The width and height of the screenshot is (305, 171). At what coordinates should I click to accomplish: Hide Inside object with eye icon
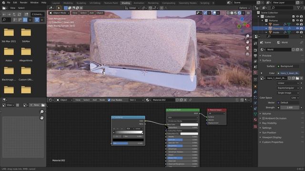tap(297, 32)
